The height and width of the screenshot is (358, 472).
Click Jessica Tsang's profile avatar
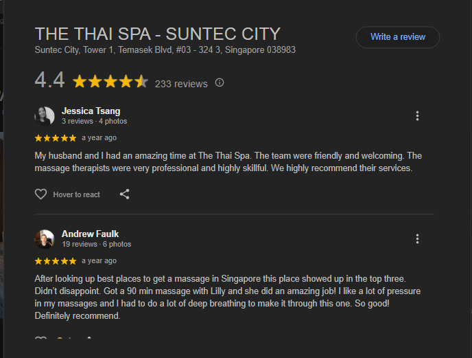[x=45, y=115]
